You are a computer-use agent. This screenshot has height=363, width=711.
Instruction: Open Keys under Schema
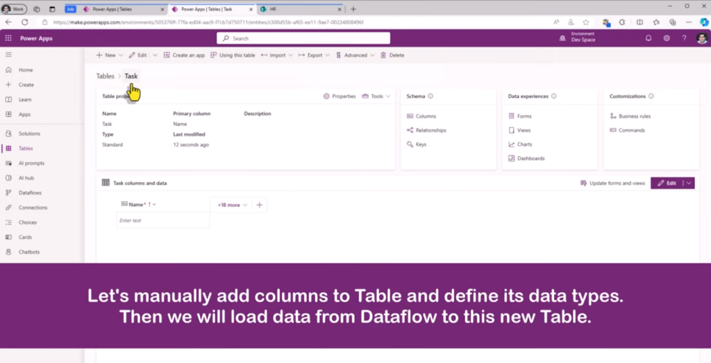[x=417, y=144]
